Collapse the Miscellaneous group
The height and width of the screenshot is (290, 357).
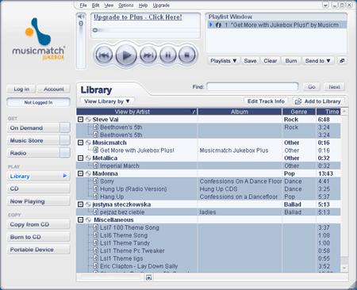(x=81, y=219)
